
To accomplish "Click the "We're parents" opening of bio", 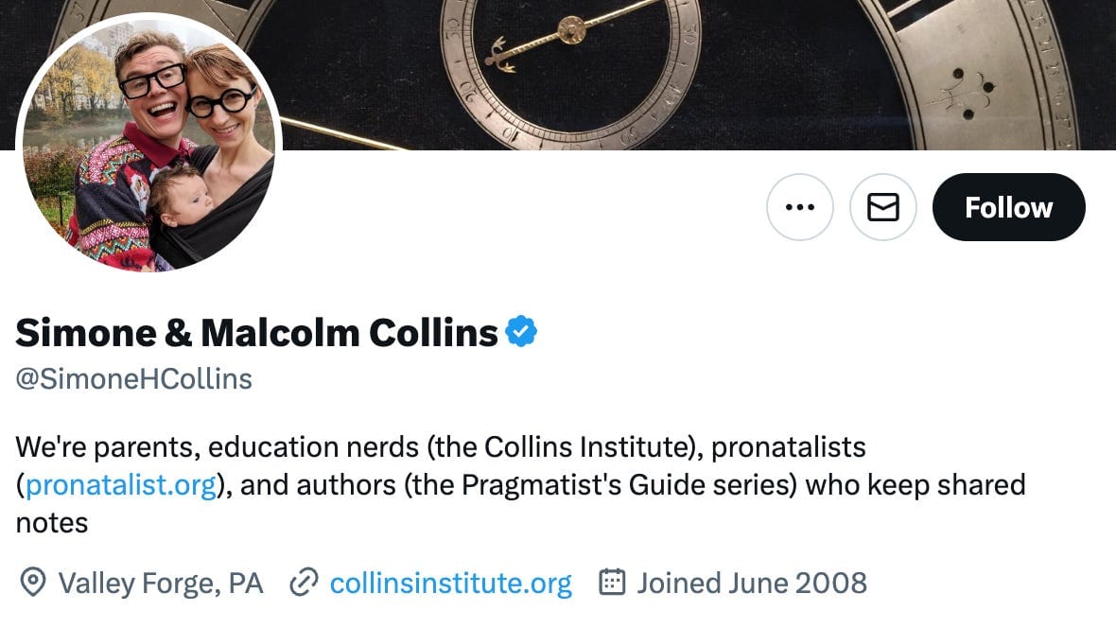I will tap(106, 445).
